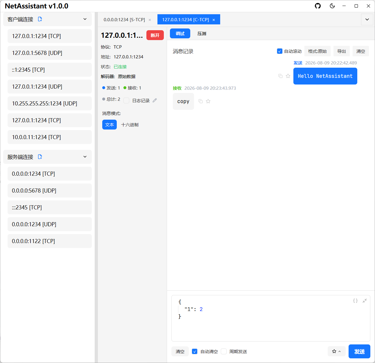Screen dimensions: 375x363
Task: Collapse the 客户端连接 section
Action: point(85,19)
